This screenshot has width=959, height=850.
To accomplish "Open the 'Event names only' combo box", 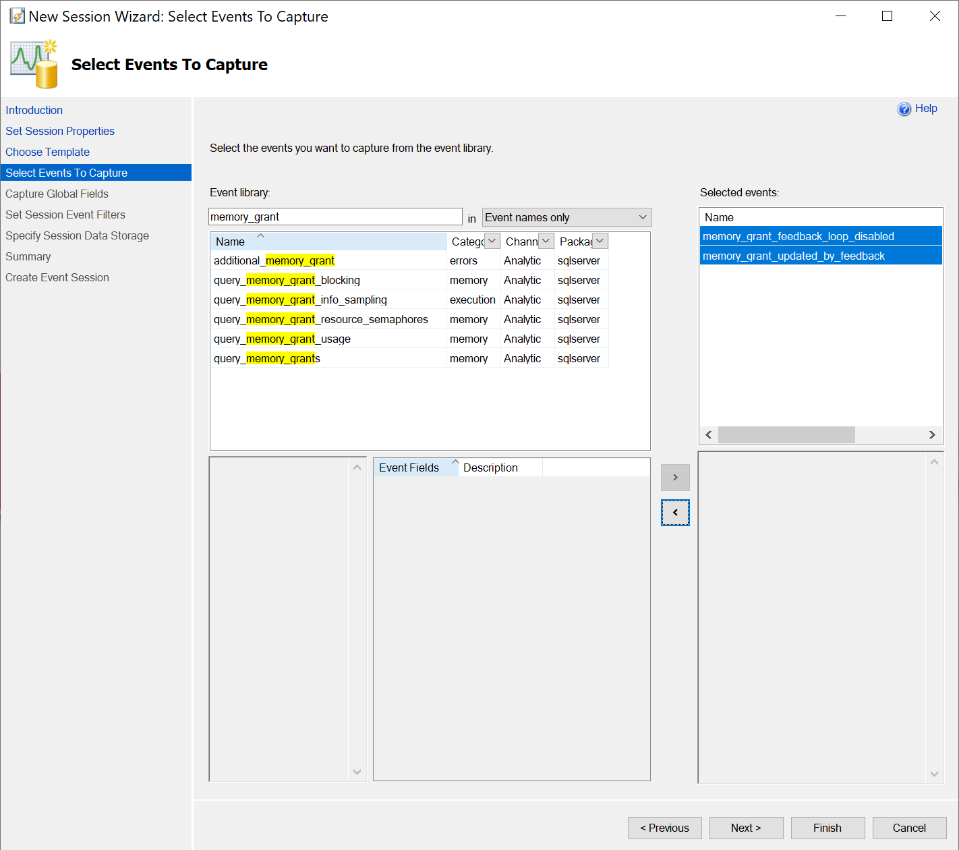I will (x=566, y=217).
